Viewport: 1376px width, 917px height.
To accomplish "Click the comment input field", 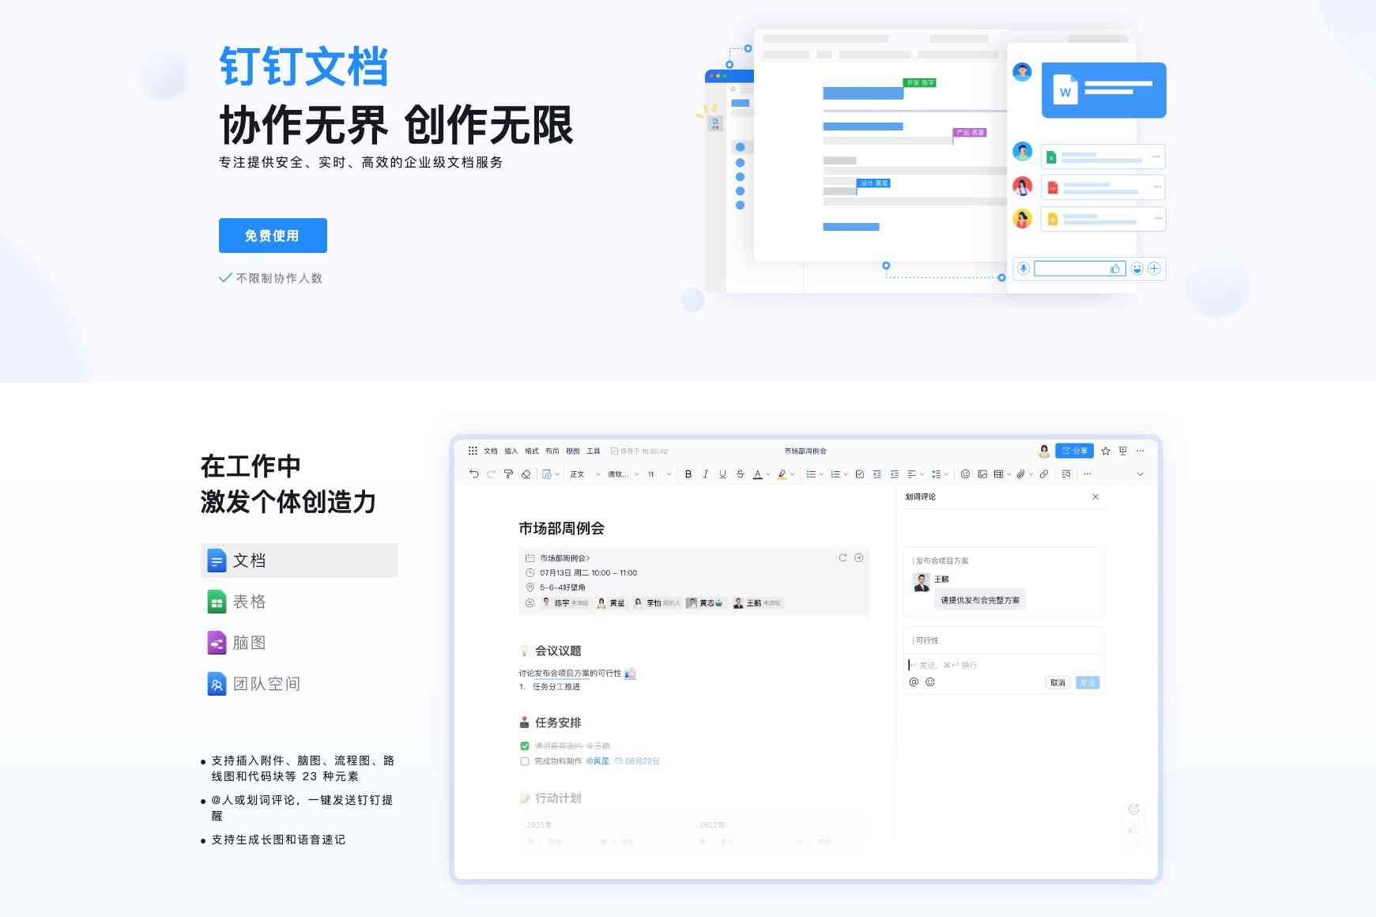I will (x=1004, y=665).
